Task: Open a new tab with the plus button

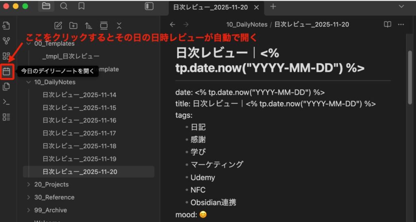Action: pos(273,6)
